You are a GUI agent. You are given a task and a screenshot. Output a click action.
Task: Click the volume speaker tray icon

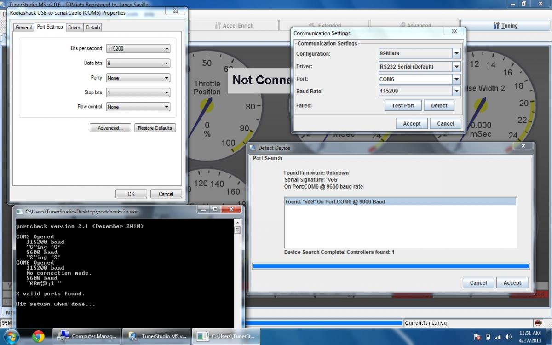pyautogui.click(x=508, y=337)
